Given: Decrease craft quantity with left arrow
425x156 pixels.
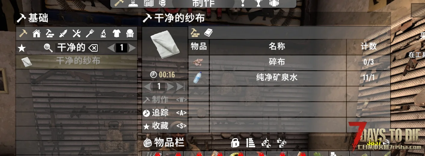Looking at the screenshot, I should [x=148, y=87].
